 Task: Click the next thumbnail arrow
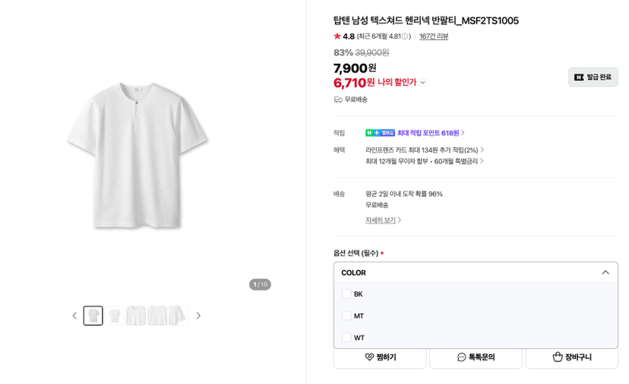click(198, 316)
